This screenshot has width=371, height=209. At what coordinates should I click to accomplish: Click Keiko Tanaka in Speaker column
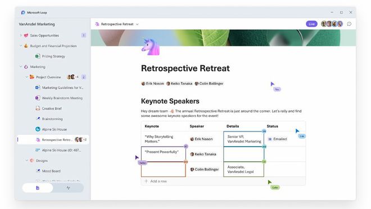tap(203, 154)
